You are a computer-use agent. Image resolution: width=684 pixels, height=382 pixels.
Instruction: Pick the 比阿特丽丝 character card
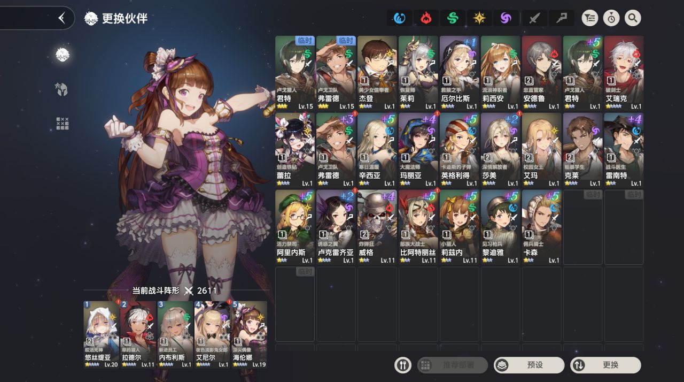[418, 227]
